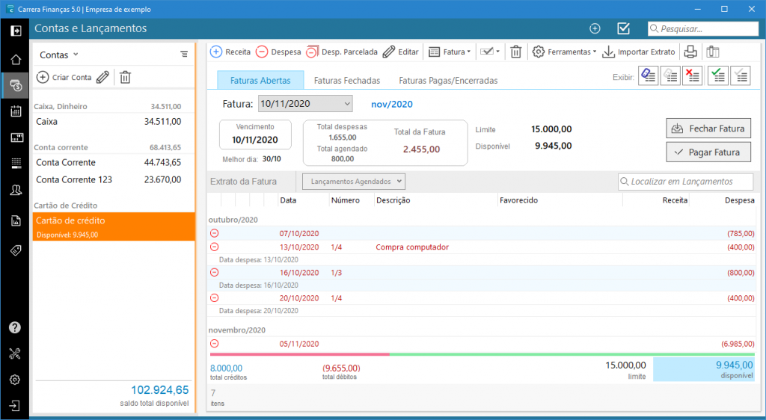Switch to the Faturas Fechadas tab
Screen dimensions: 766x420
coord(346,80)
